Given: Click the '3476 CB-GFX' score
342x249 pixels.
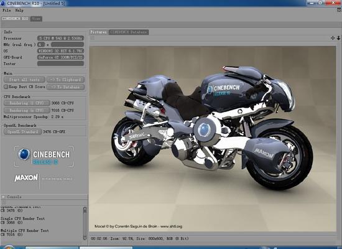Looking at the screenshot, I should pyautogui.click(x=54, y=132).
